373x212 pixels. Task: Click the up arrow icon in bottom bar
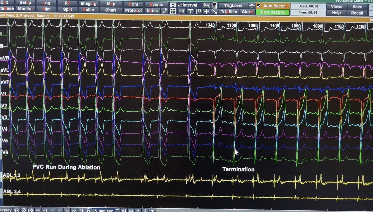(138, 210)
